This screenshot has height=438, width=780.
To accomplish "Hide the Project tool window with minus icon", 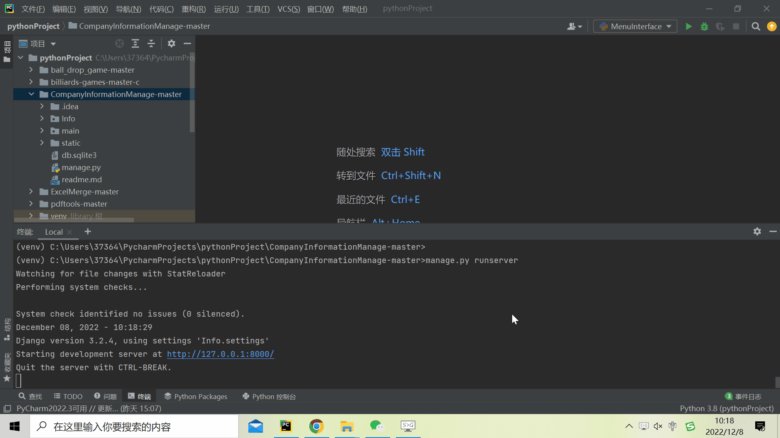I will pyautogui.click(x=187, y=43).
